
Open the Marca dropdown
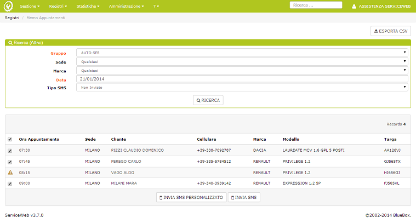tap(242, 71)
